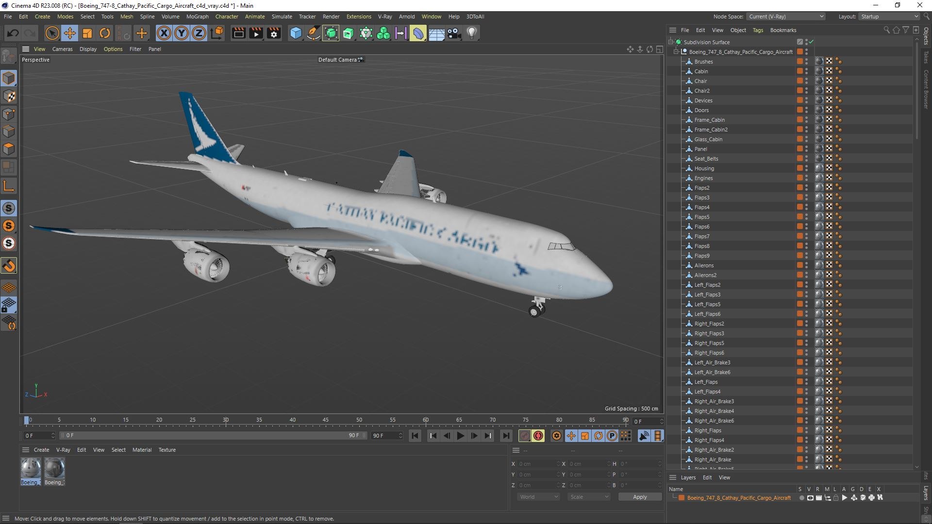Open the V-Ray menu

pyautogui.click(x=385, y=16)
